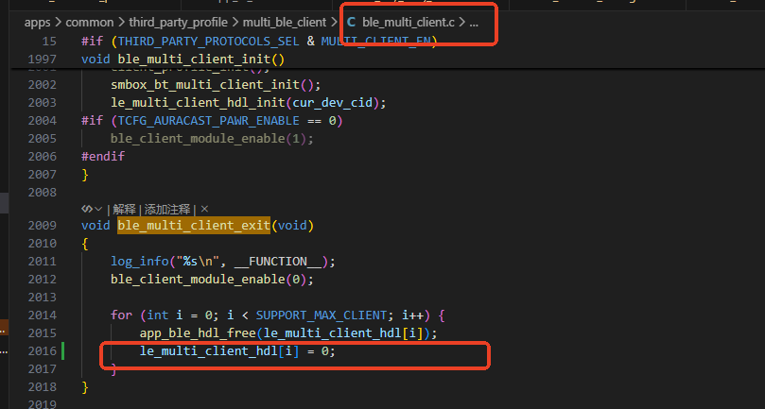
Task: Jump to sticky line #if THIRD_PARTY_PROTOCOLS_SEL
Action: click(259, 41)
